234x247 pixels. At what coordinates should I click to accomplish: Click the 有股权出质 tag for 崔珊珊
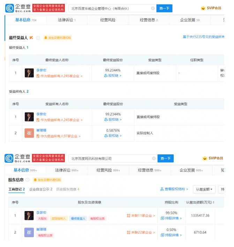(x=45, y=236)
